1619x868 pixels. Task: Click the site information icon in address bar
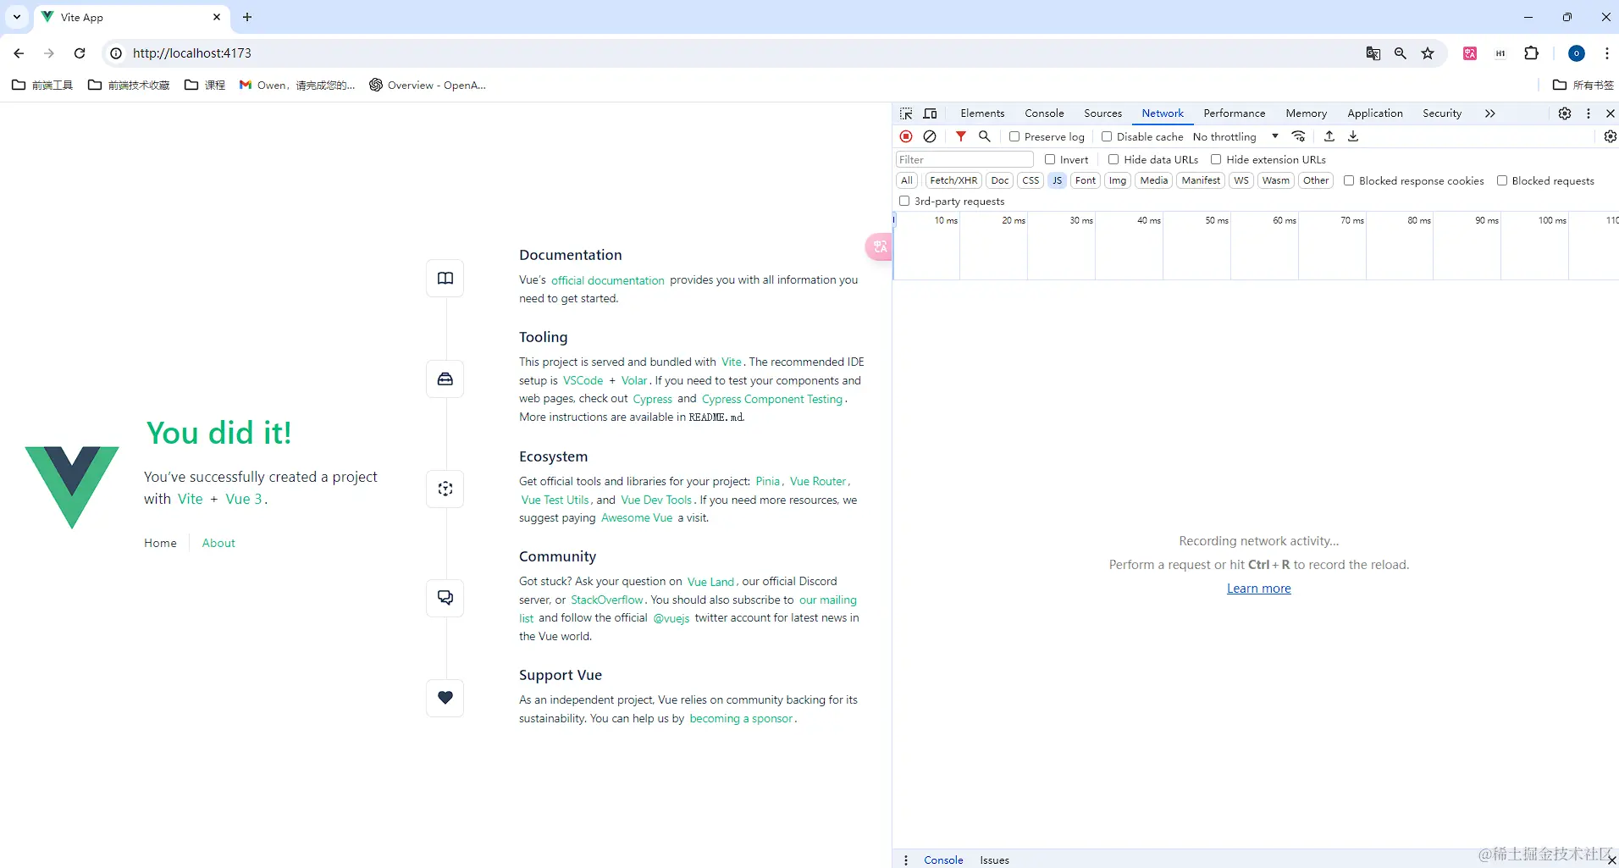coord(116,53)
